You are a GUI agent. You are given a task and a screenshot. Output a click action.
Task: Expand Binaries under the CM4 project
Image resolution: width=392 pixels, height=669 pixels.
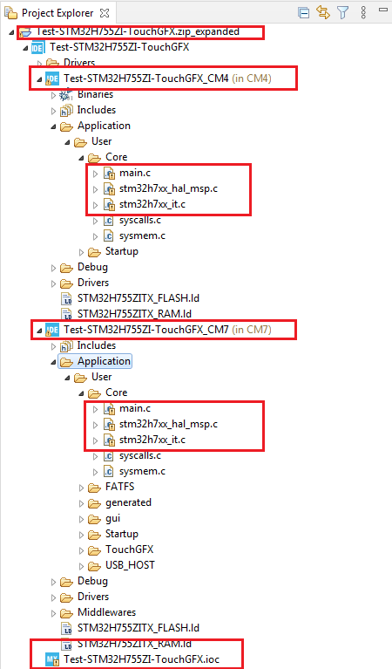point(53,96)
